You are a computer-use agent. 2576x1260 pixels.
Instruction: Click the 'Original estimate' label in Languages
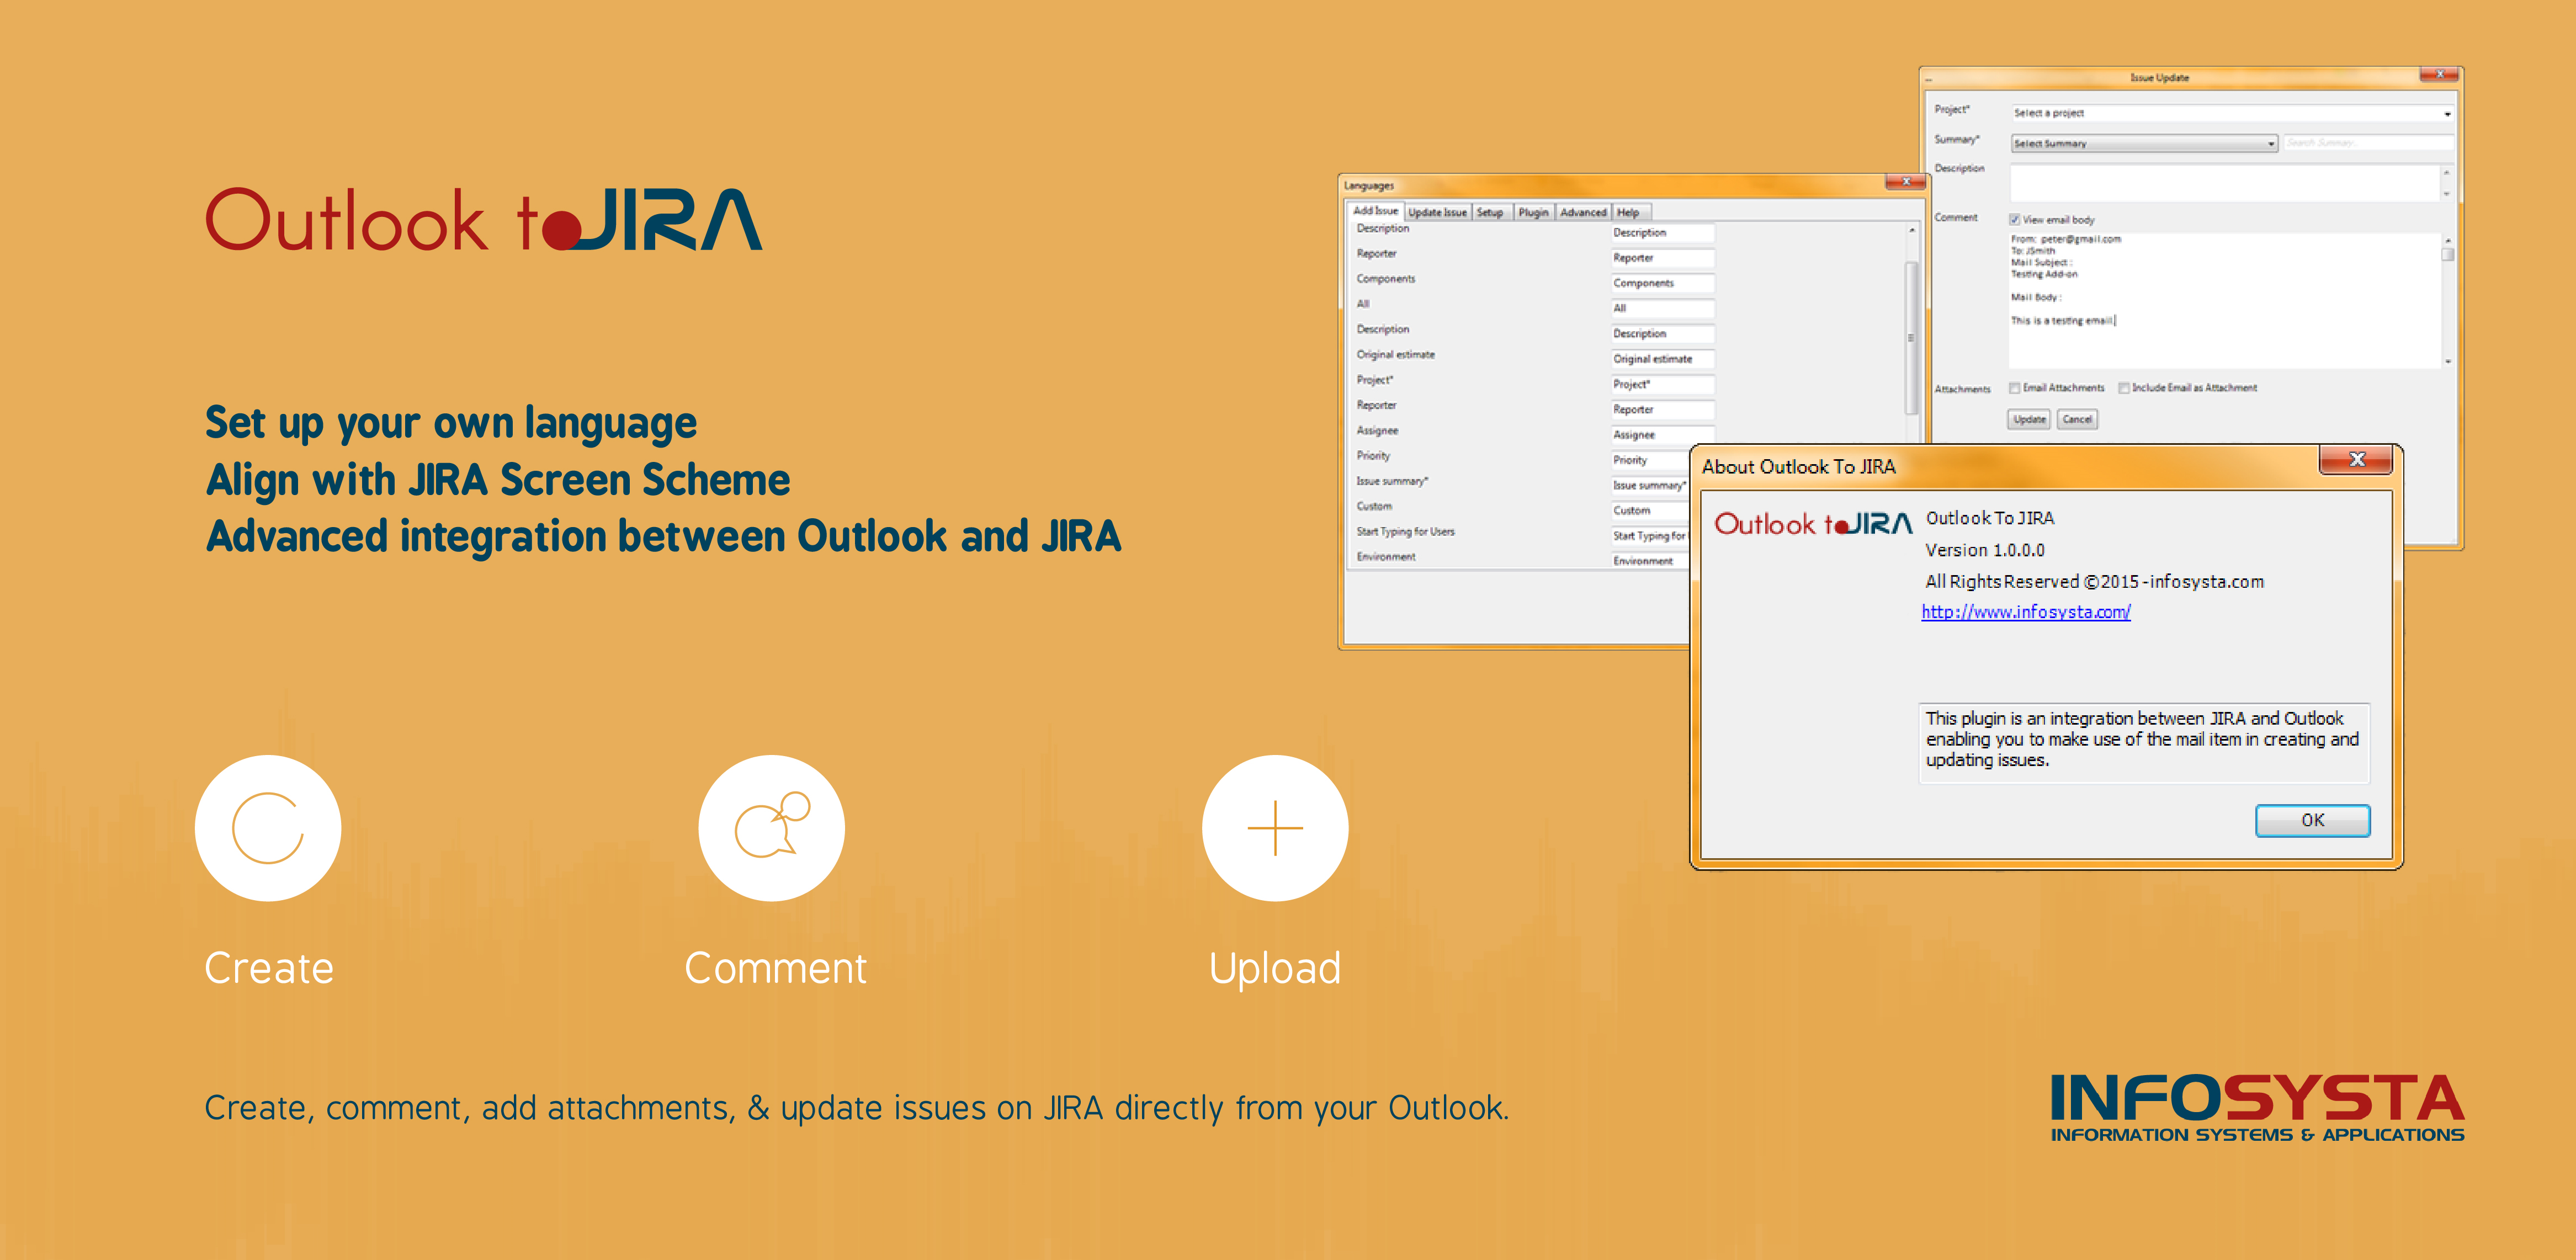1395,355
